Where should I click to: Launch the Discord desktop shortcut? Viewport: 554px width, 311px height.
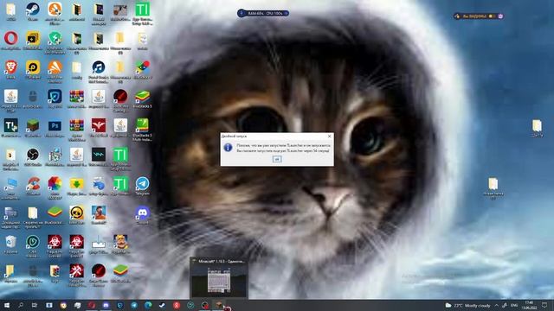coord(142,215)
